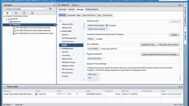189x106 pixels.
Task: Open Licensing under Configuration
Action: pos(66,55)
